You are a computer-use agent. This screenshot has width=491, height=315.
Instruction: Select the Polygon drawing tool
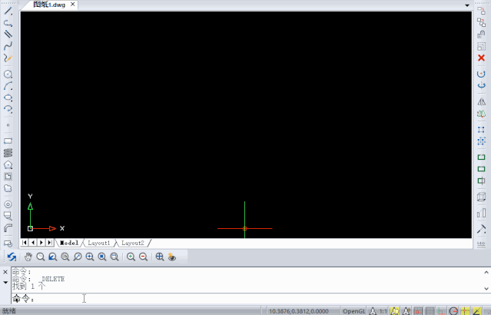(8, 164)
